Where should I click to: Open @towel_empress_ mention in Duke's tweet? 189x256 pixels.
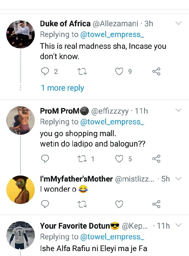[112, 34]
